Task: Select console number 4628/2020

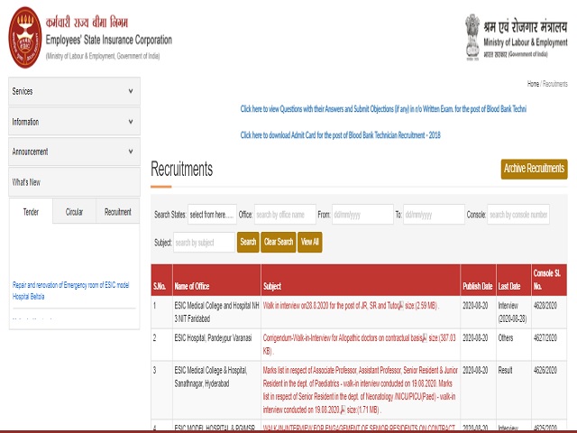Action: 545,306
